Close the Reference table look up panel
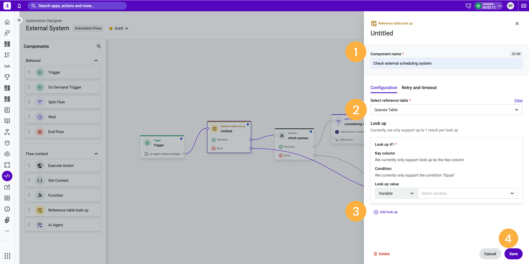529x264 pixels. click(517, 24)
